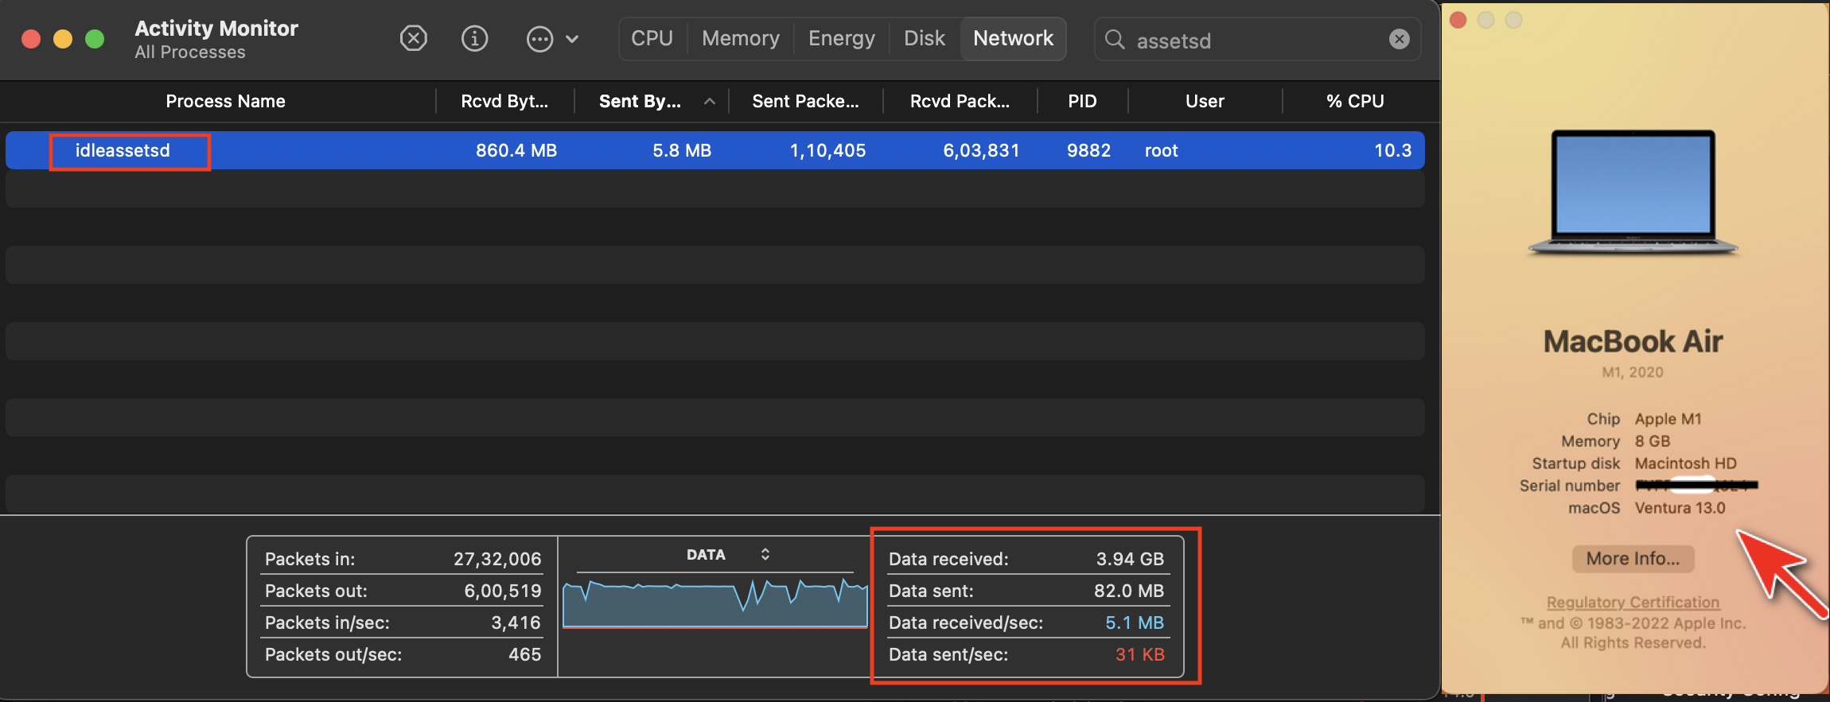Click the MacBook laptop image
This screenshot has width=1830, height=702.
click(x=1633, y=192)
